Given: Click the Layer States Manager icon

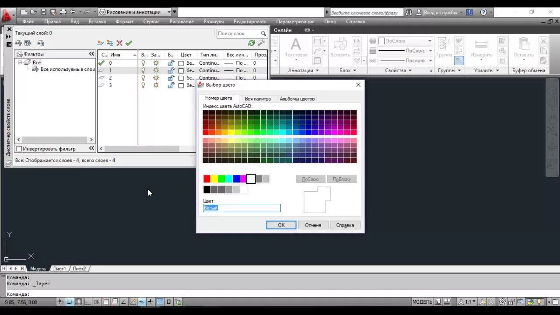Looking at the screenshot, I should [41, 43].
